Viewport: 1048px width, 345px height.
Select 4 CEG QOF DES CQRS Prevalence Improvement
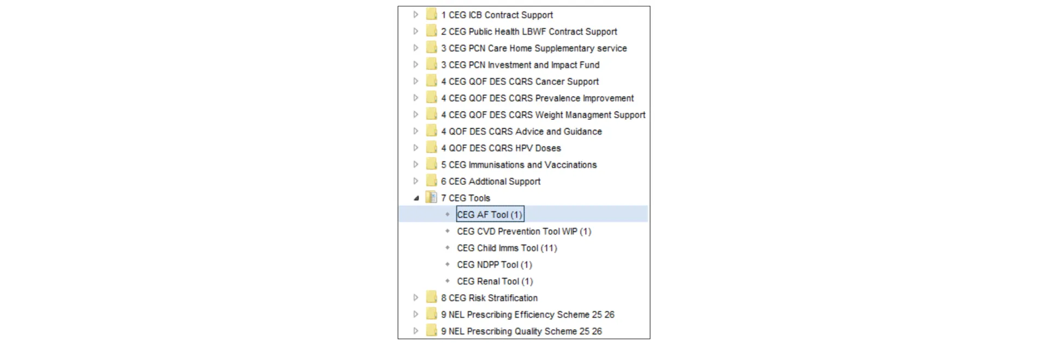537,98
